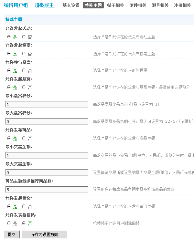Open the 注册相关 tab

(182, 5)
